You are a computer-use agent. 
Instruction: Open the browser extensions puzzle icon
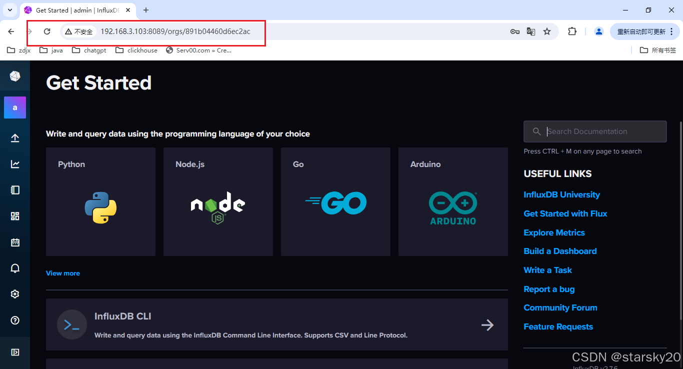[x=572, y=31]
